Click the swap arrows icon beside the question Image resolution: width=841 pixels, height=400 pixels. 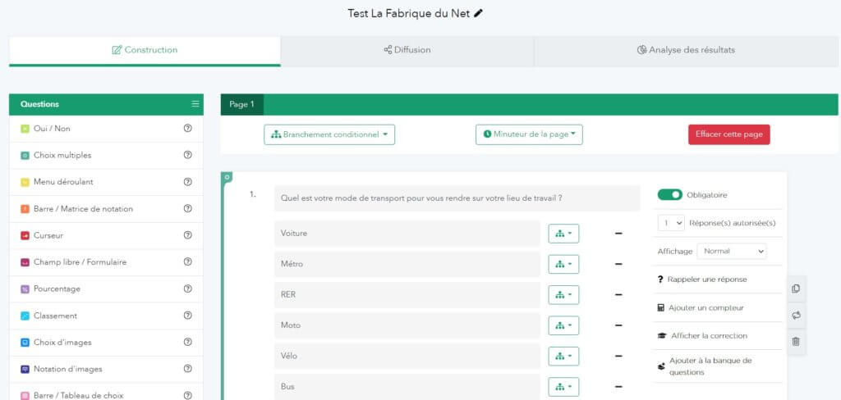click(795, 315)
